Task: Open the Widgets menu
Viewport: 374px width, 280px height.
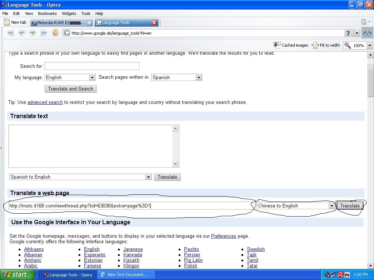Action: (x=69, y=13)
